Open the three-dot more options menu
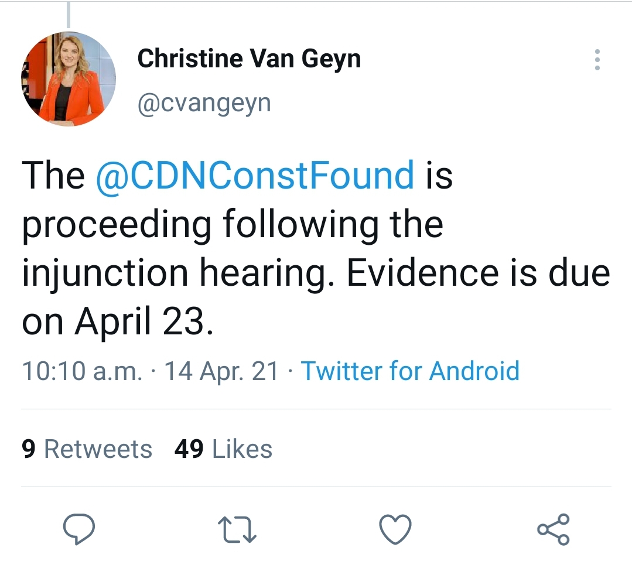 (597, 60)
